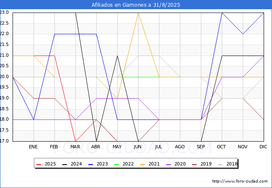Click the blue 2023 peak at OCT

(222, 13)
